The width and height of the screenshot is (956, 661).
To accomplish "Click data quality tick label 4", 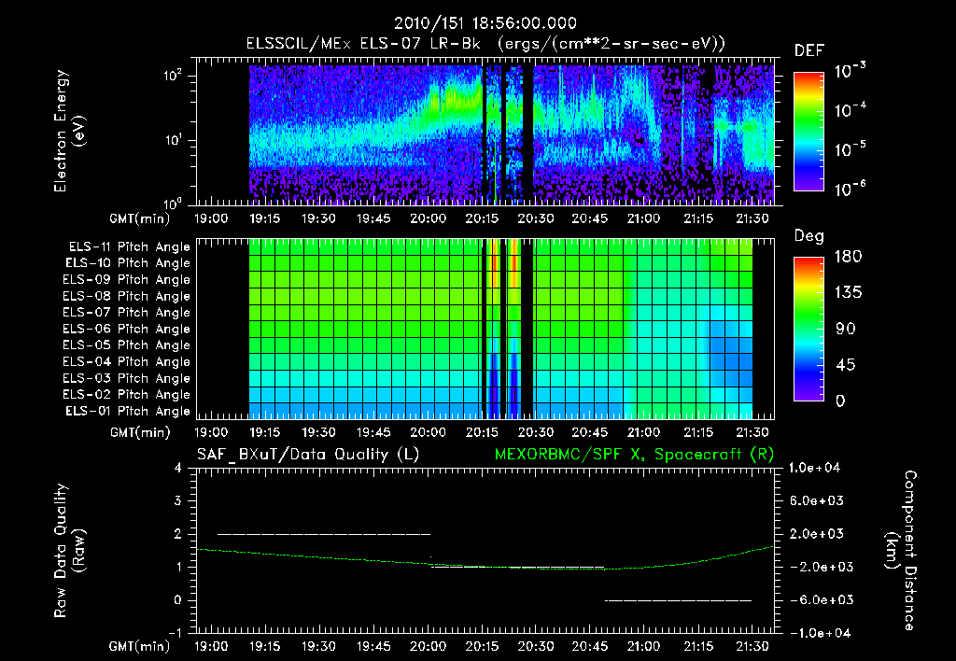I will (x=177, y=469).
